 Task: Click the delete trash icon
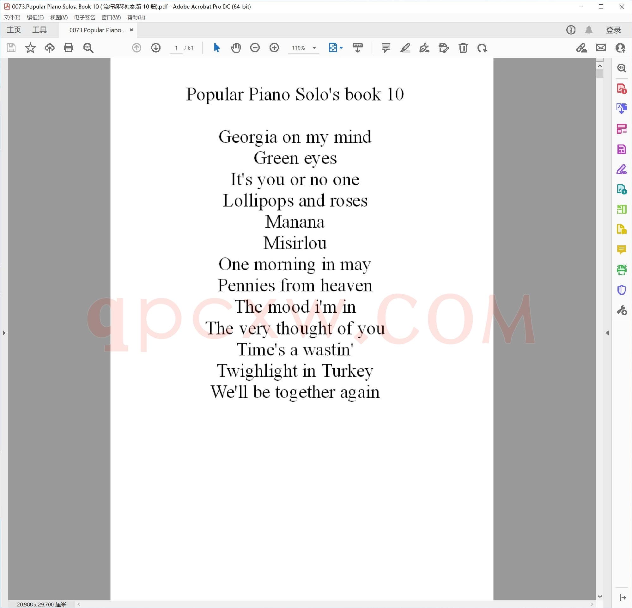[463, 48]
